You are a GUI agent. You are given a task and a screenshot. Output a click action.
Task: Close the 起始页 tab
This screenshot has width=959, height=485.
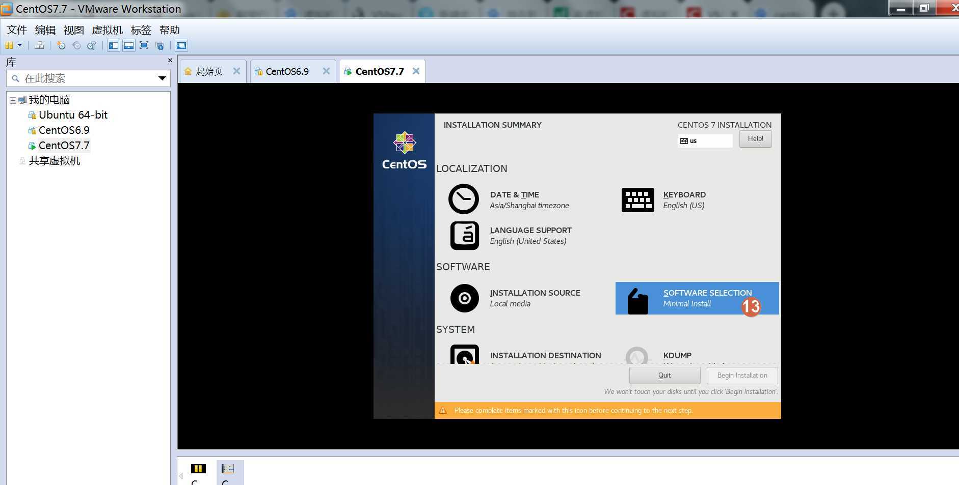tap(236, 71)
